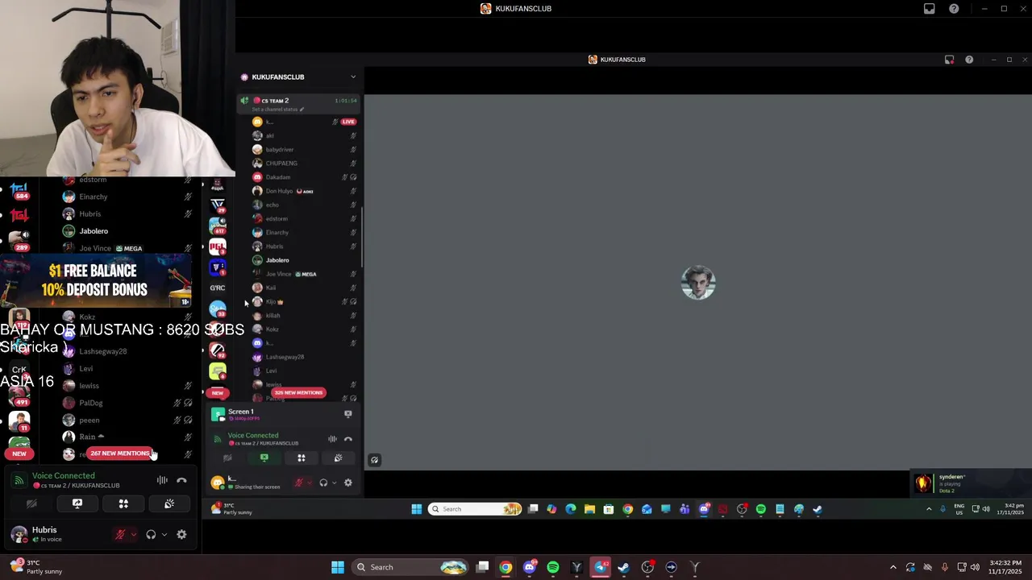Open help icon in top title bar

coord(954,9)
